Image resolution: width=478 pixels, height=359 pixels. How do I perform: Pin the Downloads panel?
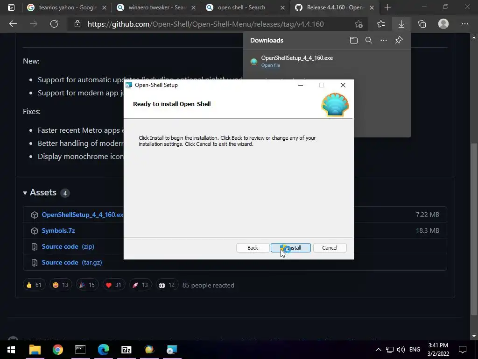[399, 40]
